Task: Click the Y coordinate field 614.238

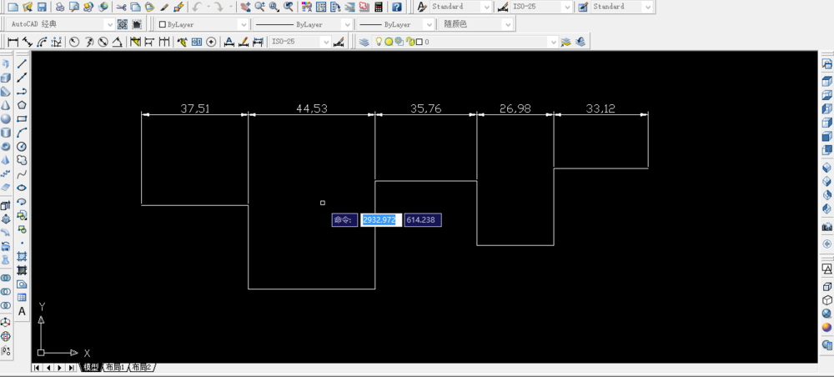Action: point(423,219)
